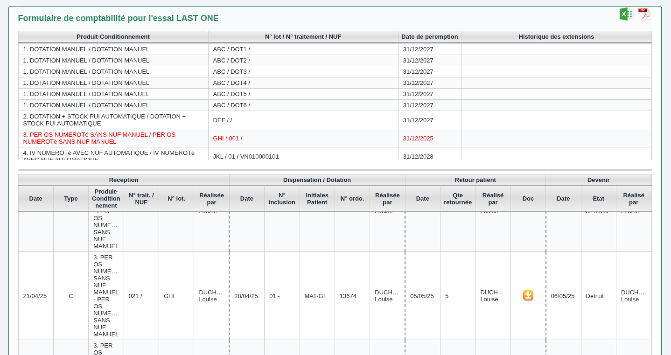671x355 pixels.
Task: Click the Retour patient group header
Action: click(x=475, y=180)
